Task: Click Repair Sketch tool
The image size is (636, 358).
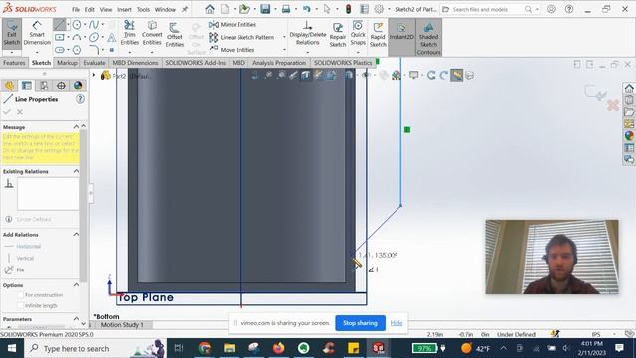Action: 338,35
